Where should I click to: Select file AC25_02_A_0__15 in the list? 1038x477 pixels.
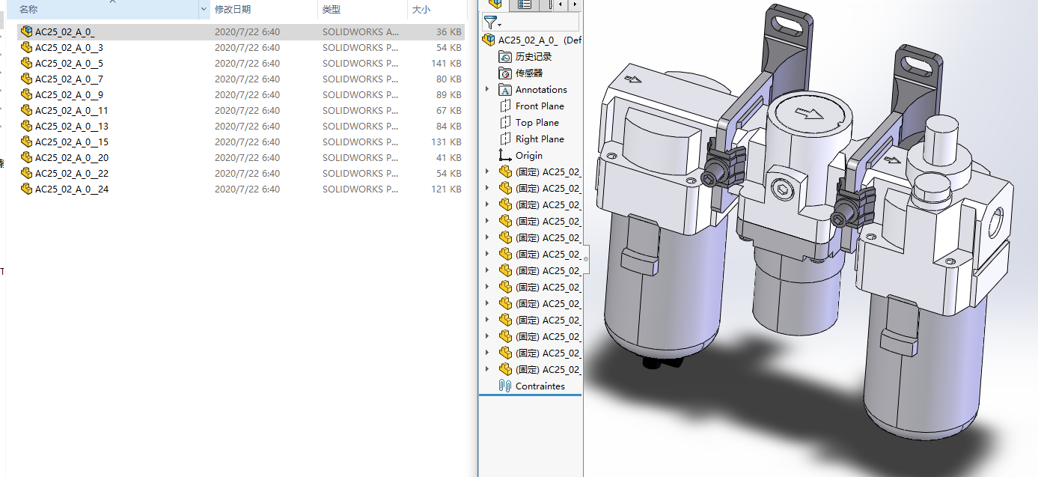[x=72, y=142]
